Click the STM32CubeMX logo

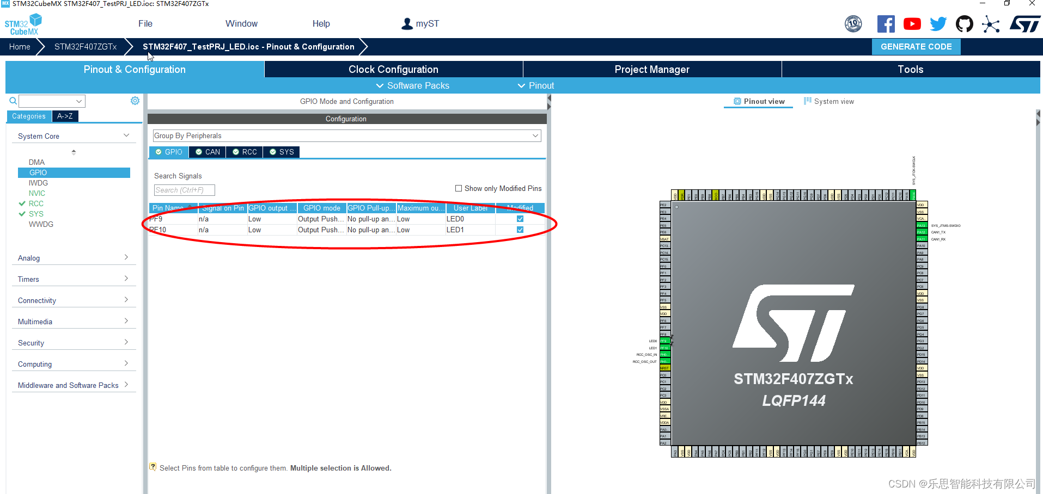23,24
